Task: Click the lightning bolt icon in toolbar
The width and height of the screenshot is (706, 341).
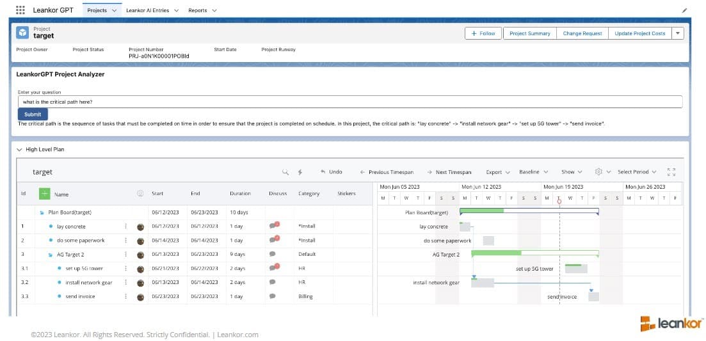Action: pos(300,172)
